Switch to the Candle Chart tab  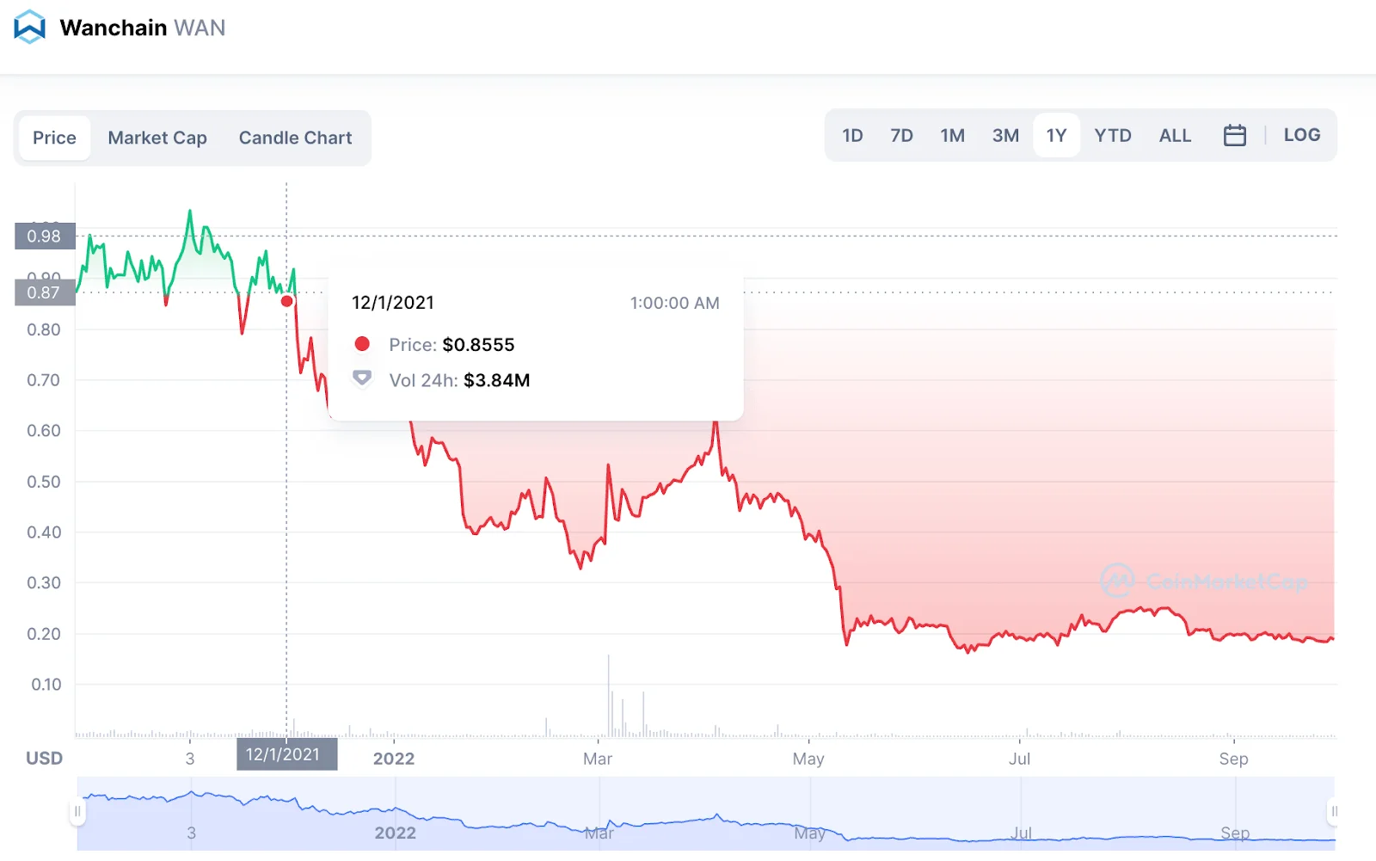(295, 138)
